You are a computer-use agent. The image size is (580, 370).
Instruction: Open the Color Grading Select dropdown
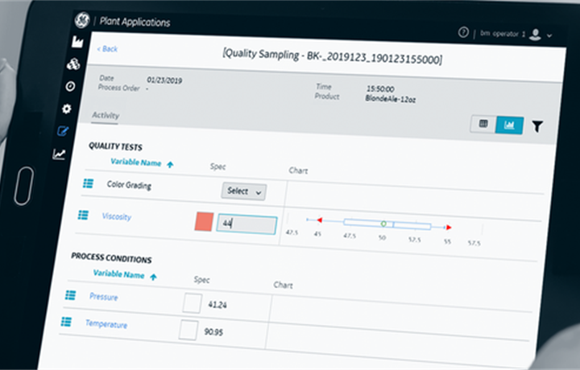(244, 191)
